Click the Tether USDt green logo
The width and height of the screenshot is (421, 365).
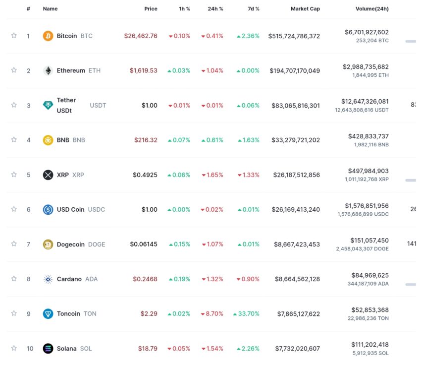(x=48, y=105)
